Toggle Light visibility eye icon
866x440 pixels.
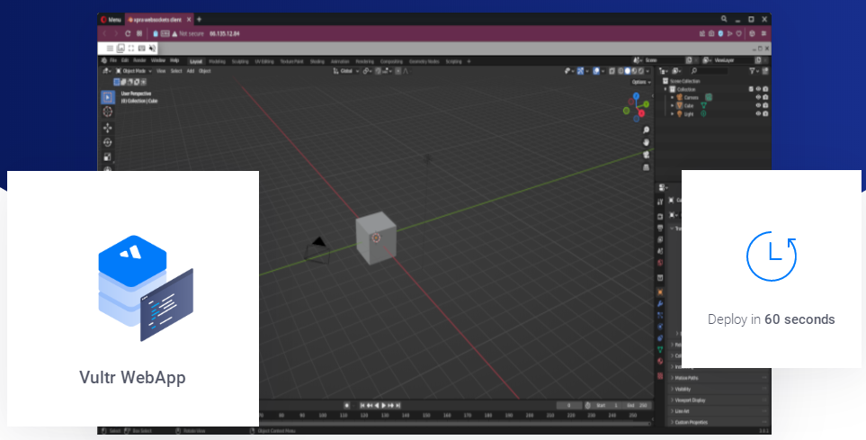point(758,114)
